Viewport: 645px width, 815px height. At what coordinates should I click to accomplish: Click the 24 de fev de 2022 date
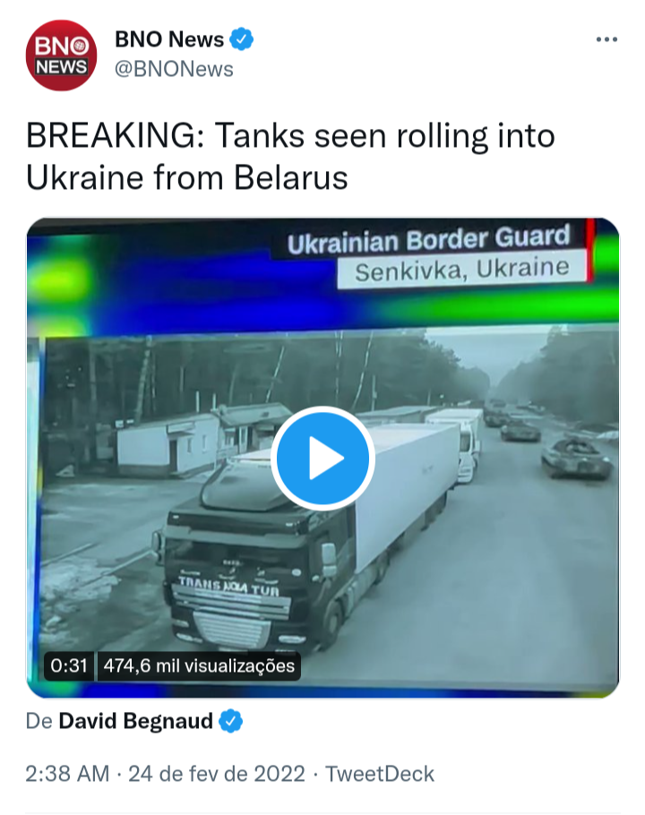coord(217,774)
